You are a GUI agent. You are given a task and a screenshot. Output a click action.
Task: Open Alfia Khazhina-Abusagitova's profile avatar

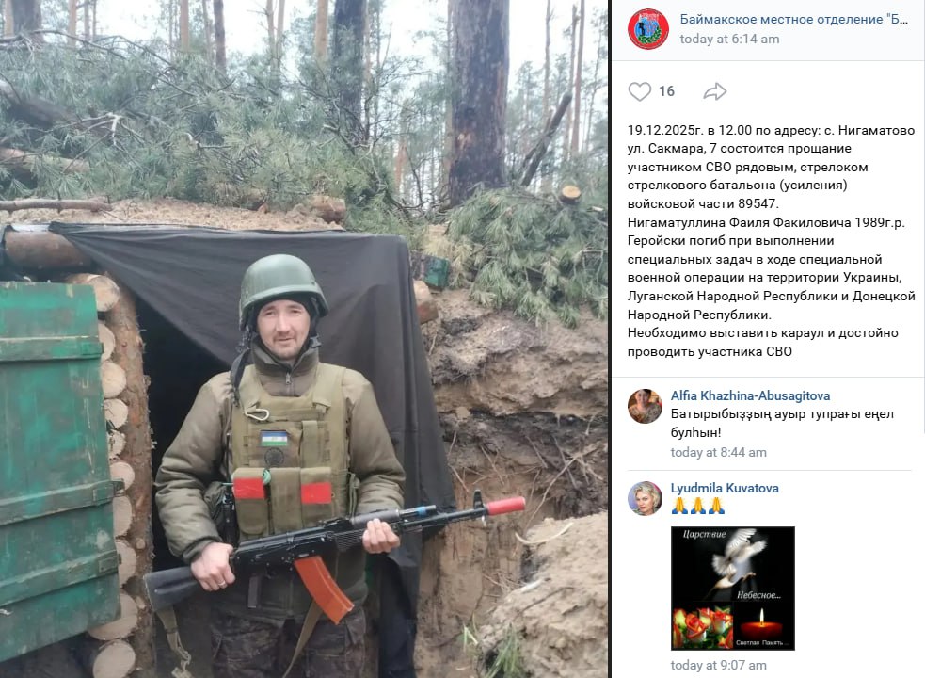(645, 406)
